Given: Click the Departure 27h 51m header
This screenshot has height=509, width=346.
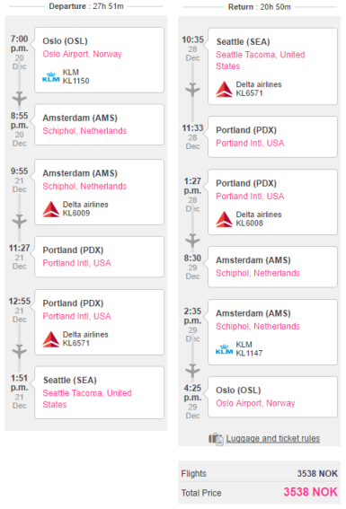Looking at the screenshot, I should (86, 6).
